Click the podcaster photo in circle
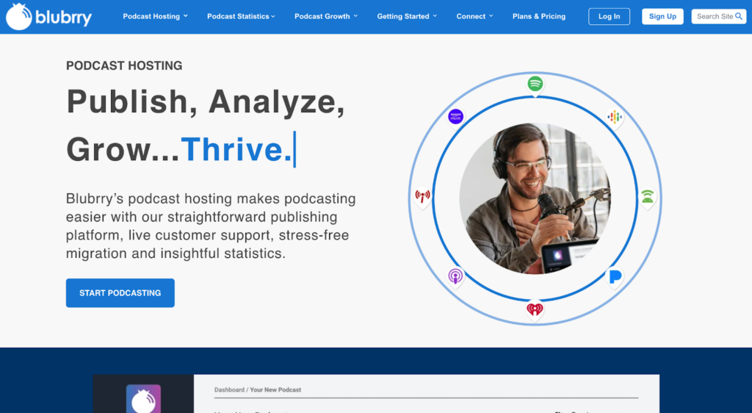The width and height of the screenshot is (752, 413). coord(535,198)
